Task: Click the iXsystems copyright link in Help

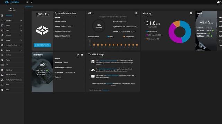Action: pyautogui.click(x=105, y=90)
